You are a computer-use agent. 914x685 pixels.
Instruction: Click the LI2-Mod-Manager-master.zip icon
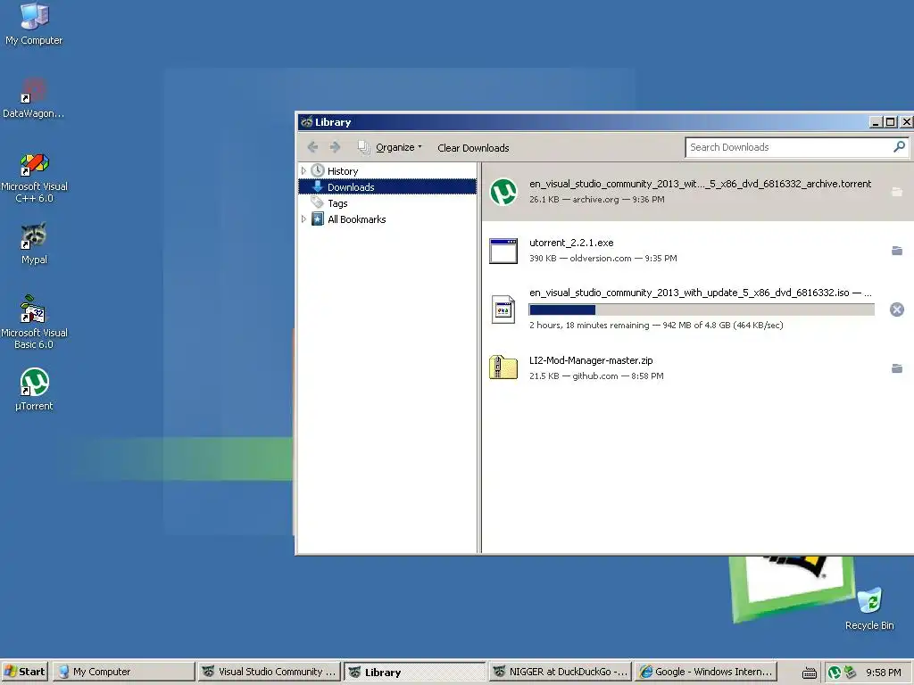point(503,368)
